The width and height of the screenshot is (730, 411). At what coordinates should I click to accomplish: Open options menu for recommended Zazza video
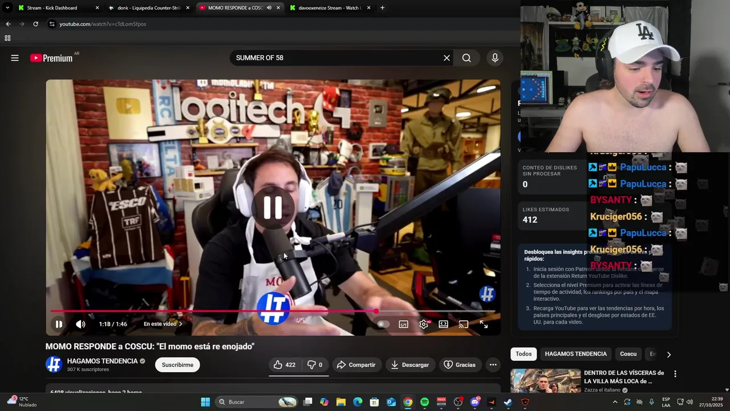tap(675, 374)
